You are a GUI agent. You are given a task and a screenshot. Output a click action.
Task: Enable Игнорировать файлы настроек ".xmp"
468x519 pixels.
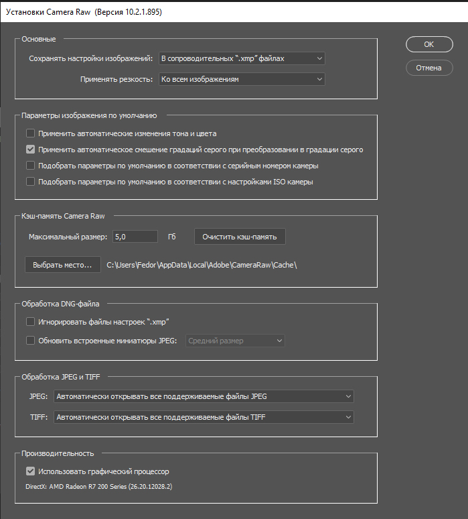pos(30,322)
